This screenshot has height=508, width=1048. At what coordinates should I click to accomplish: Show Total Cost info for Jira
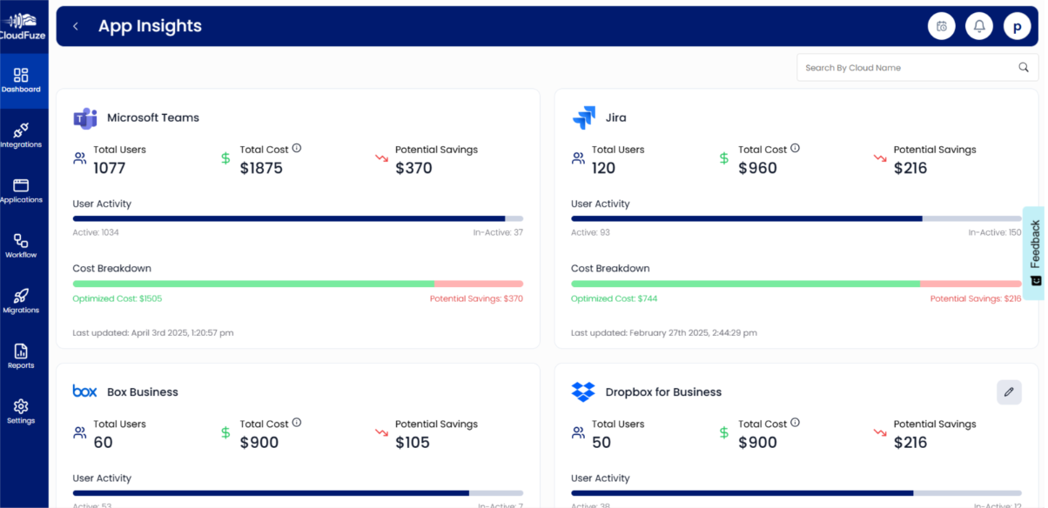(795, 149)
